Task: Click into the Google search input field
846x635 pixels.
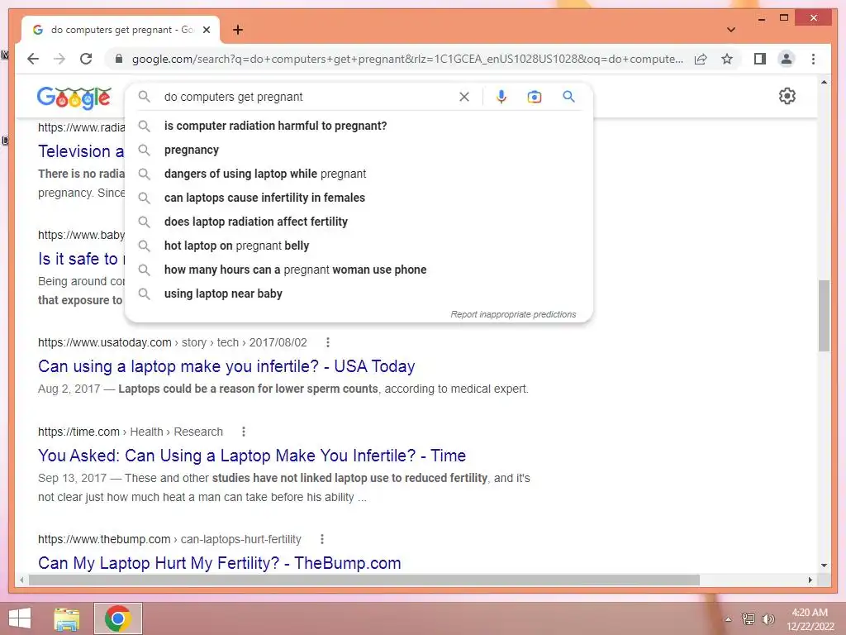Action: point(307,97)
